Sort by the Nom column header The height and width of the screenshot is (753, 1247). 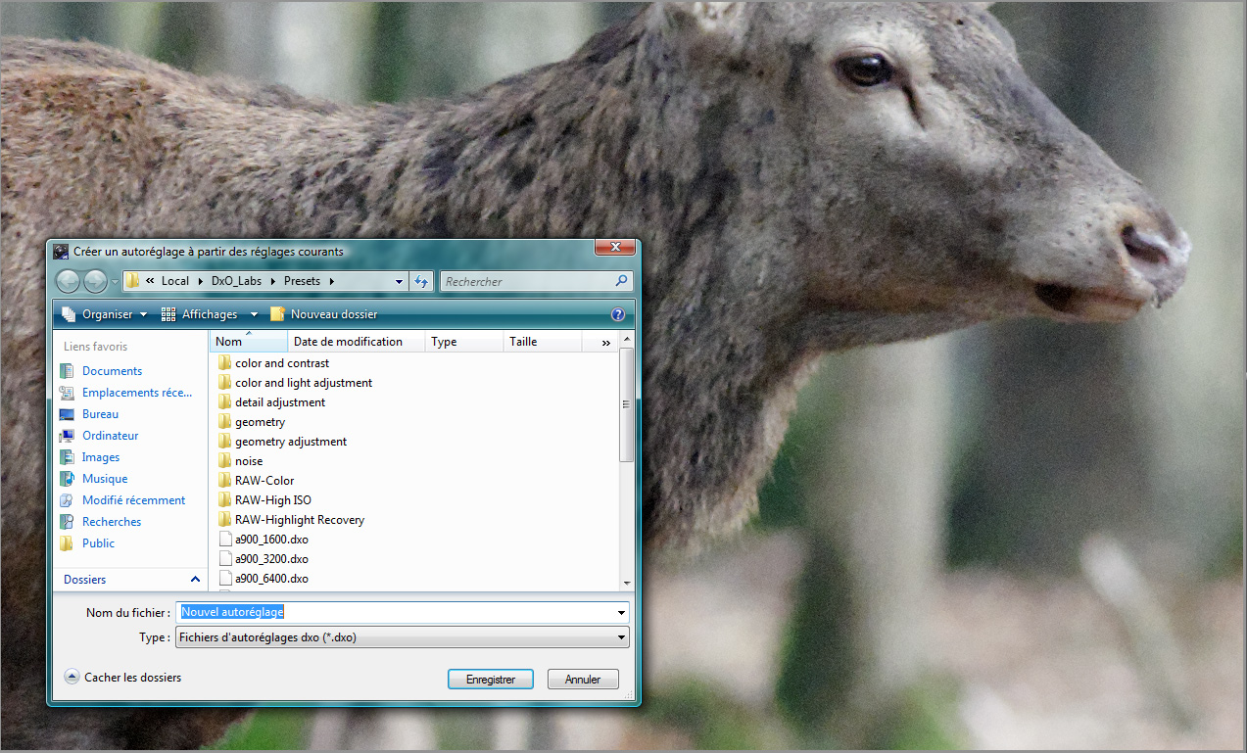[x=249, y=342]
